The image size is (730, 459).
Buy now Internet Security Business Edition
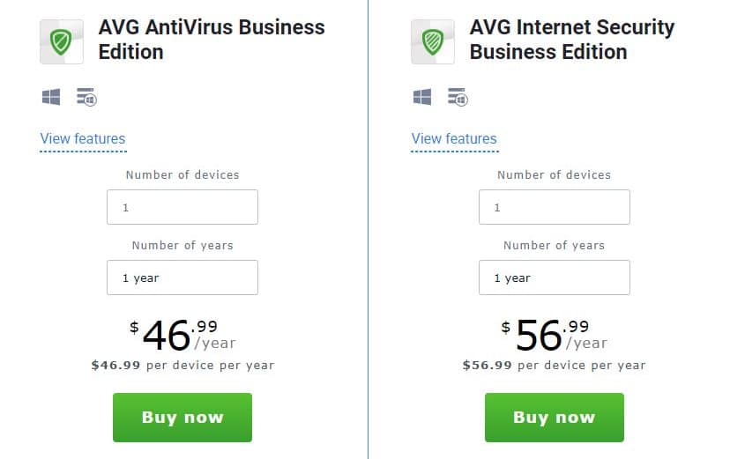(x=554, y=417)
